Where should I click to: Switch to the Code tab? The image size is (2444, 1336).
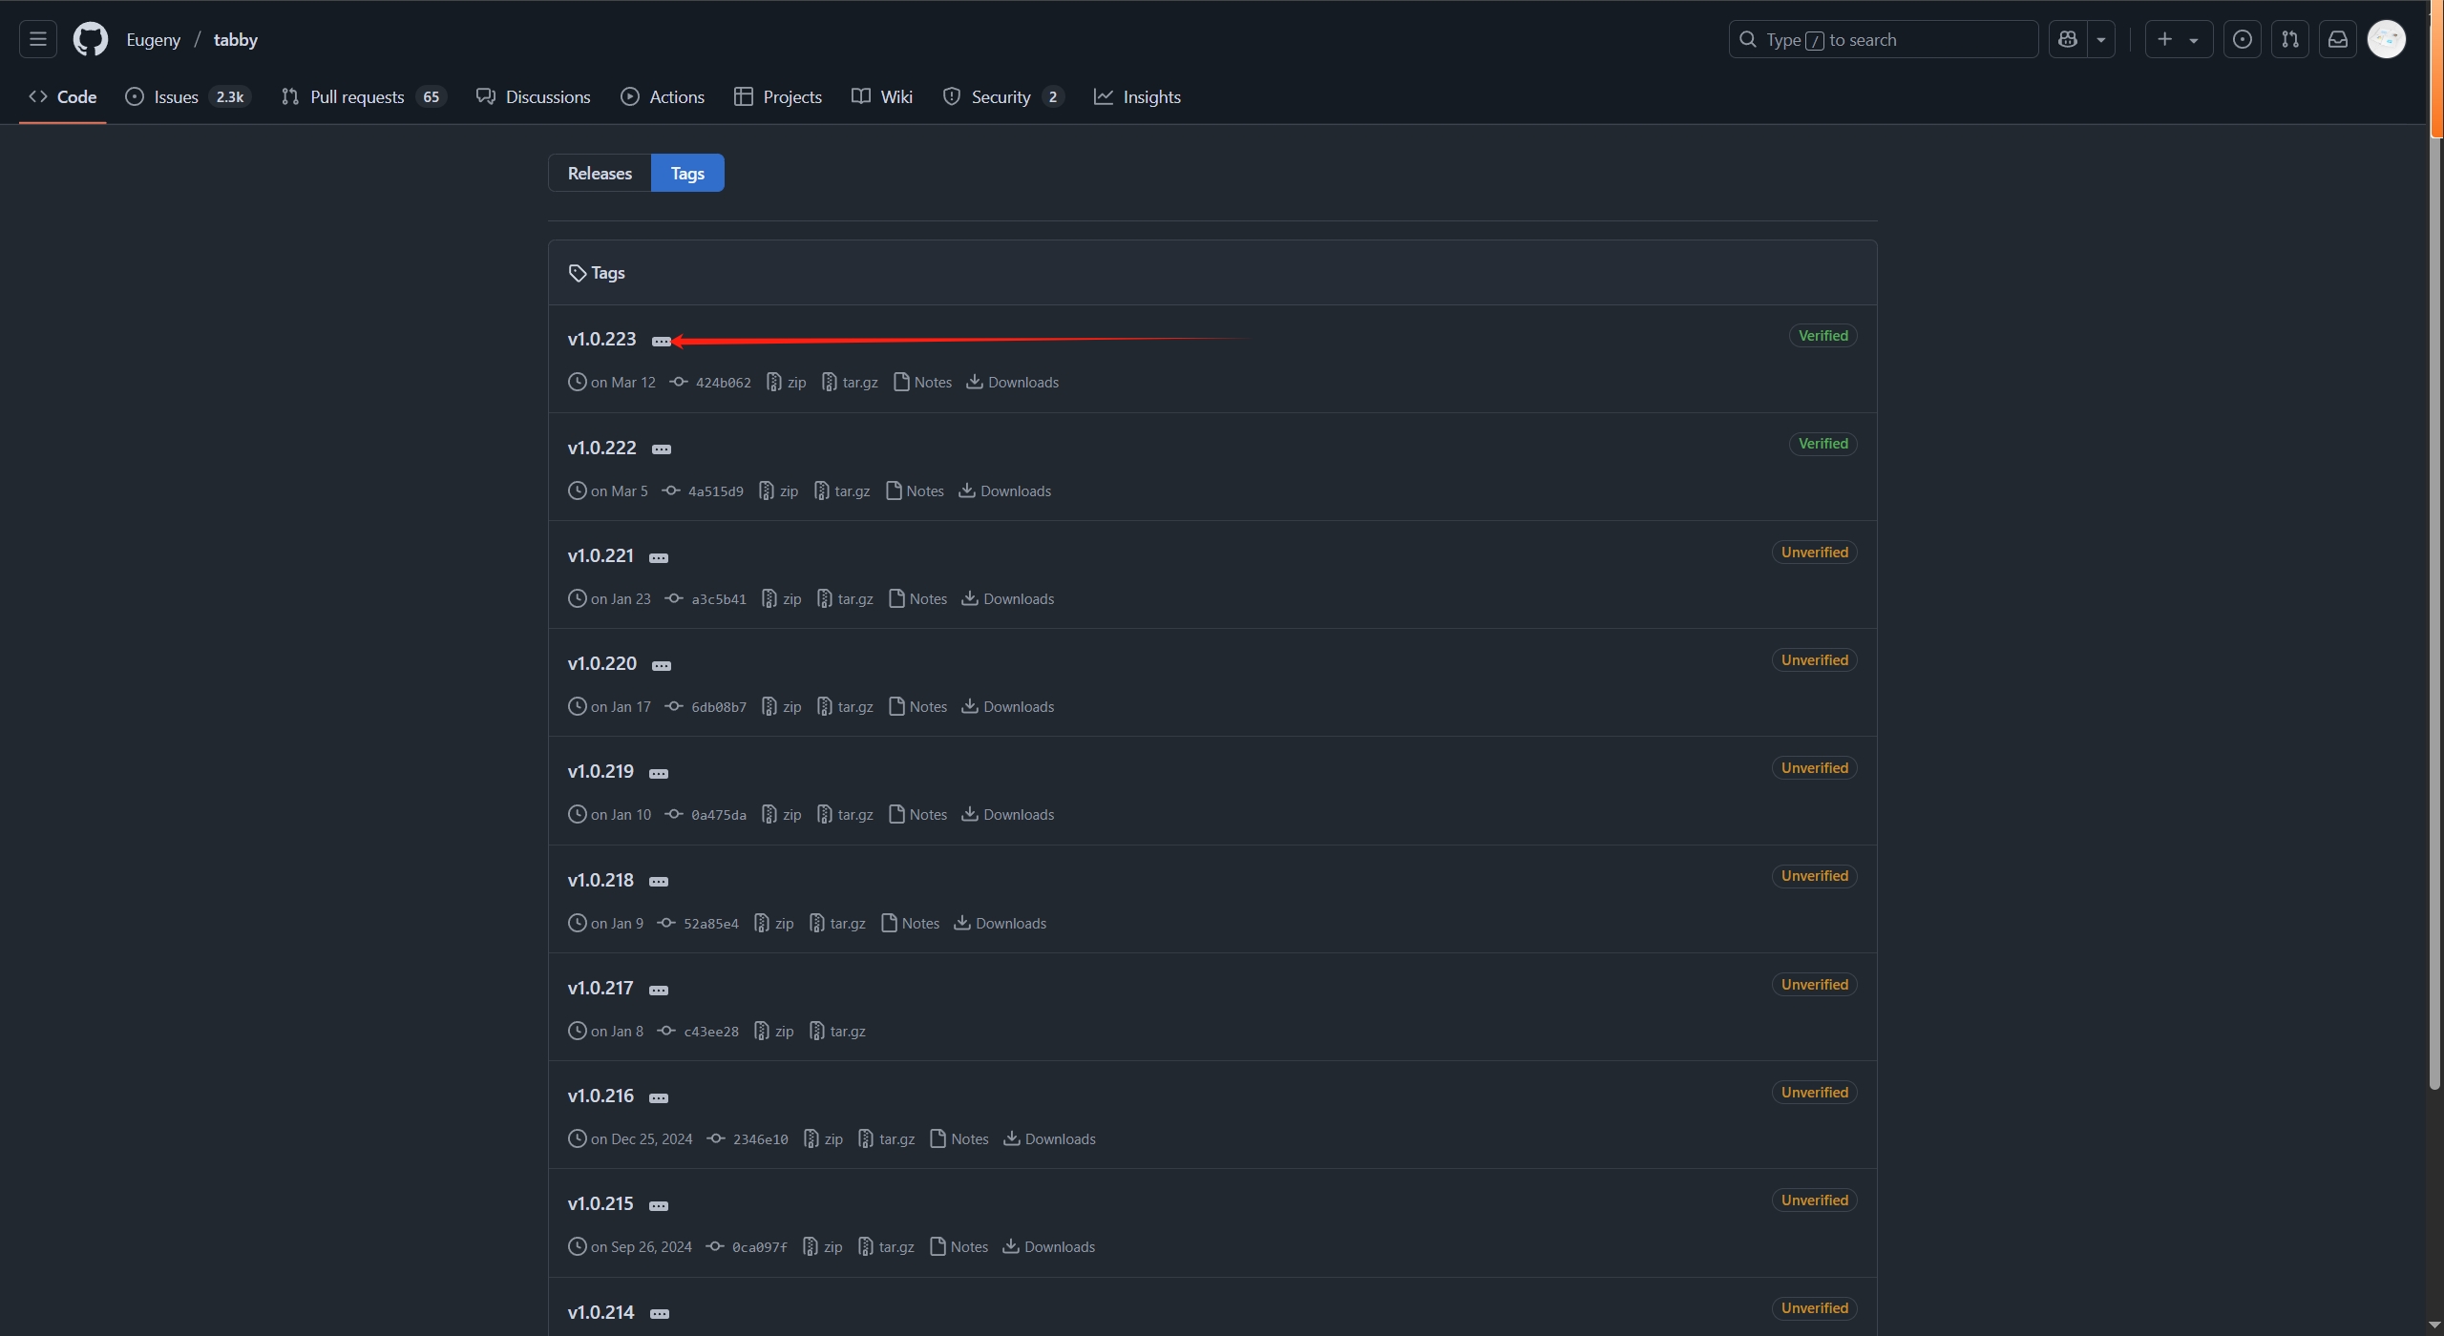click(x=63, y=96)
